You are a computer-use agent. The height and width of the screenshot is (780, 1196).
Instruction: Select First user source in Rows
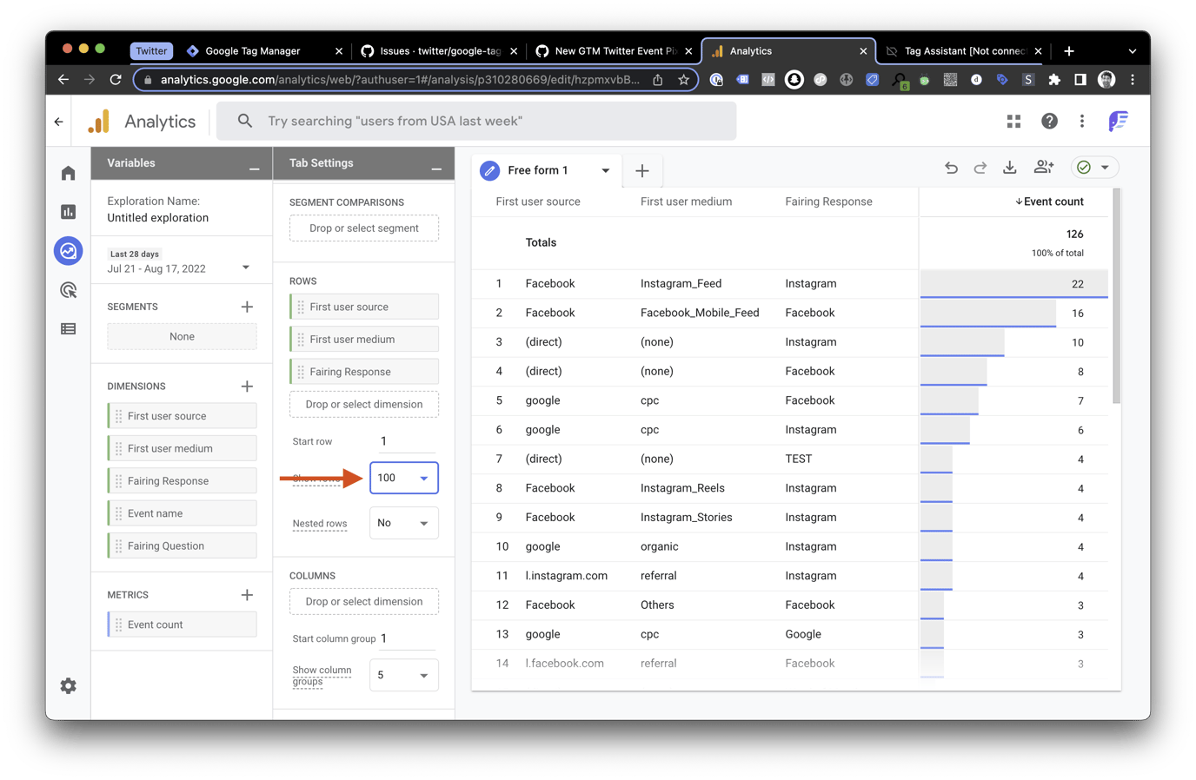pyautogui.click(x=364, y=307)
